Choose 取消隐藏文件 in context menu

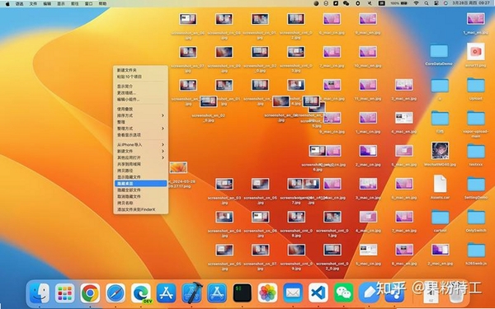click(141, 196)
